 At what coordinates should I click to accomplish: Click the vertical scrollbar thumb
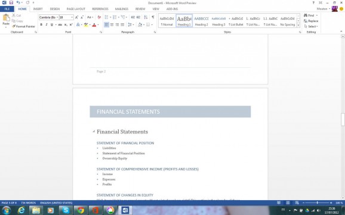343,120
